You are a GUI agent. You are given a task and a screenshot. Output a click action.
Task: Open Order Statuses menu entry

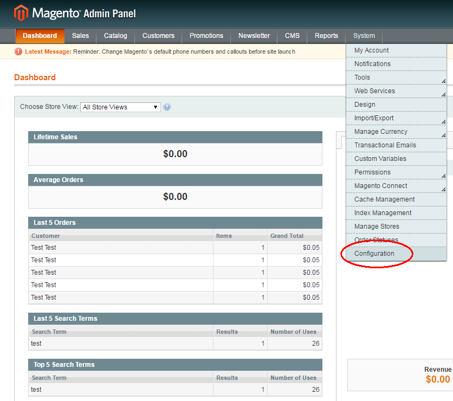pos(396,240)
